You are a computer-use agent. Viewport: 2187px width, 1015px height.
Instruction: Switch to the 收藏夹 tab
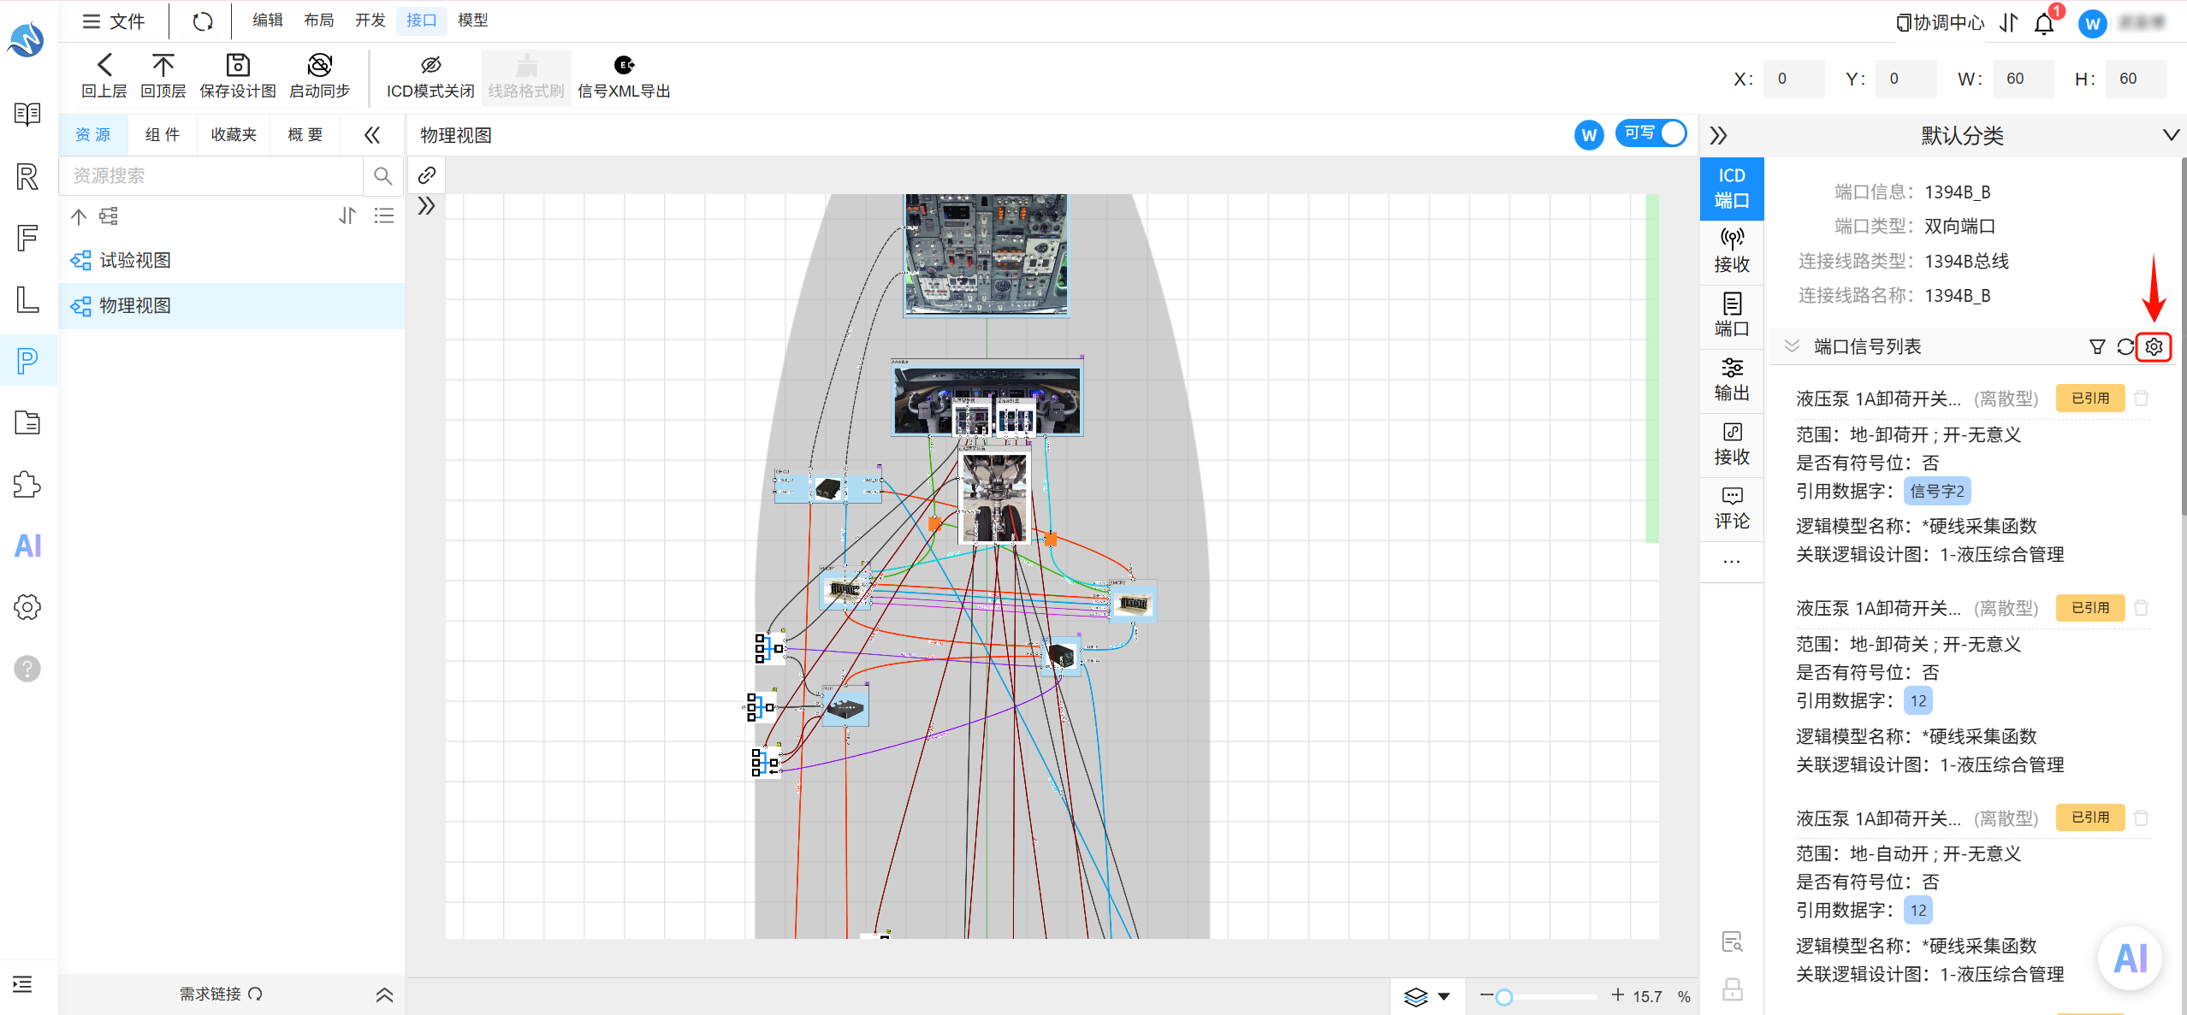[x=234, y=134]
